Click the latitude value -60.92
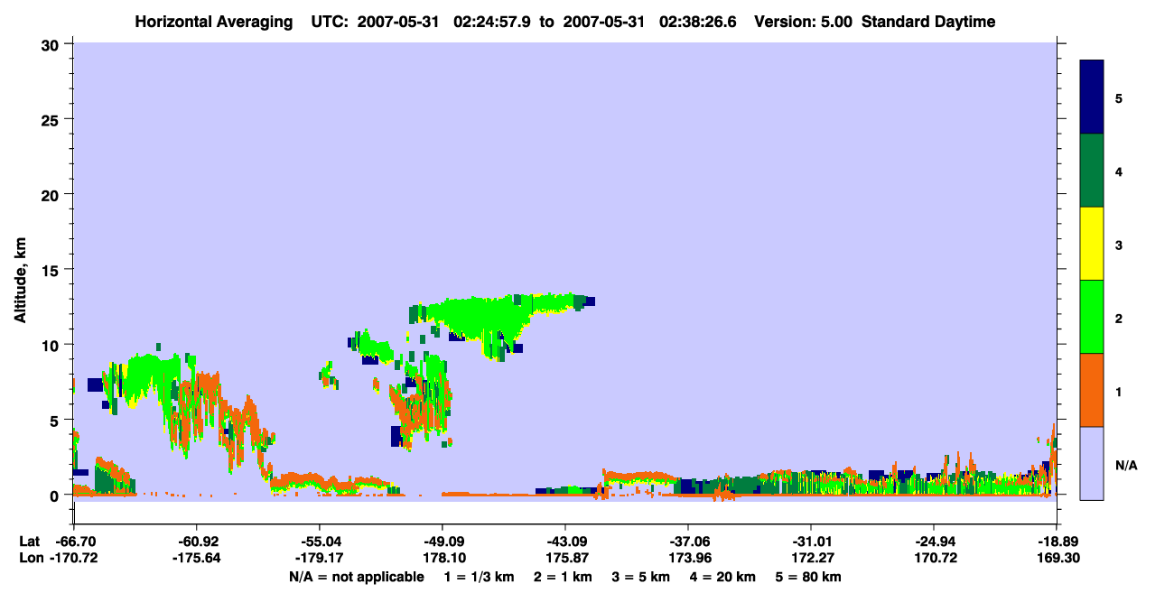Screen dimensions: 1174x602 pyautogui.click(x=196, y=541)
